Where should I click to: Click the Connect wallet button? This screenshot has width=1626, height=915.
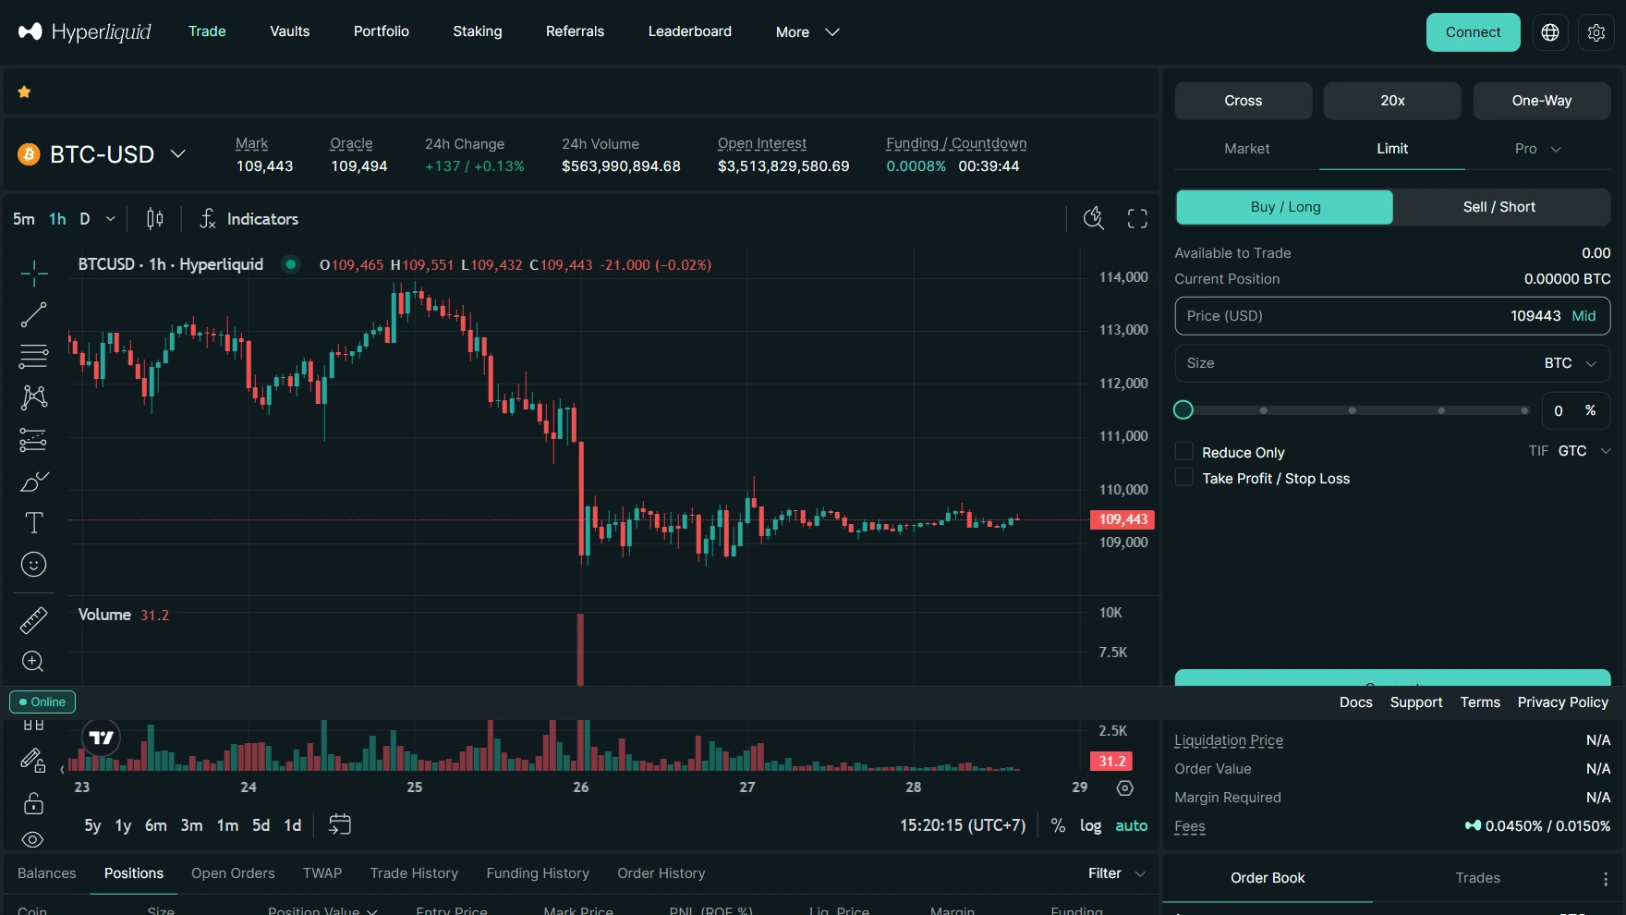tap(1473, 32)
